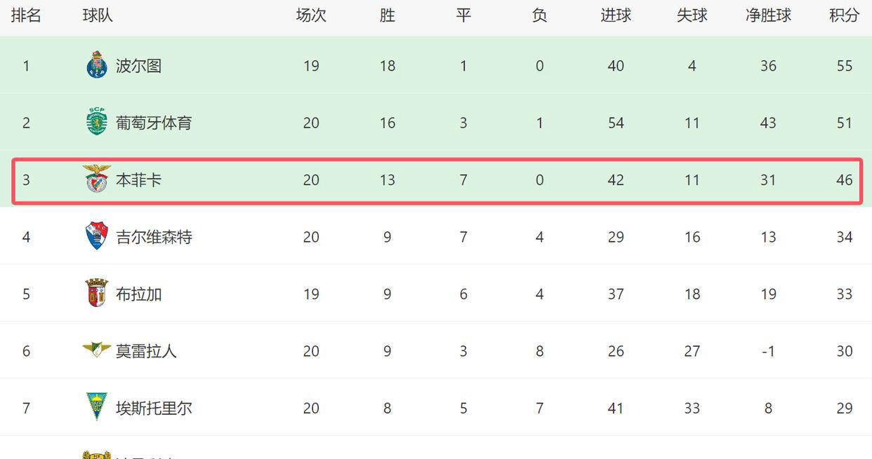Click the Gil Vicente club crest

tap(96, 236)
